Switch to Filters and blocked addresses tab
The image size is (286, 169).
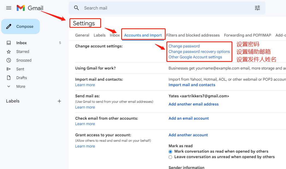click(x=193, y=35)
